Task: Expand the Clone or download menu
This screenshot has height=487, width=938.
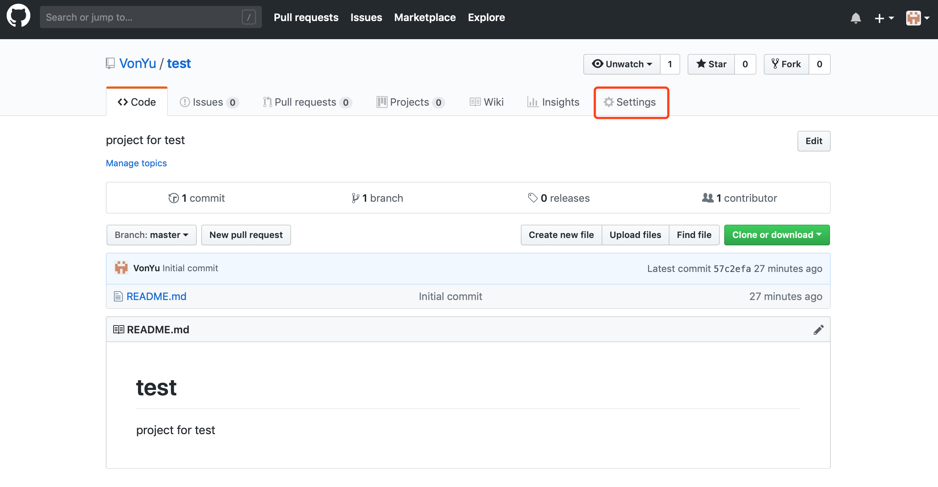Action: pos(776,235)
